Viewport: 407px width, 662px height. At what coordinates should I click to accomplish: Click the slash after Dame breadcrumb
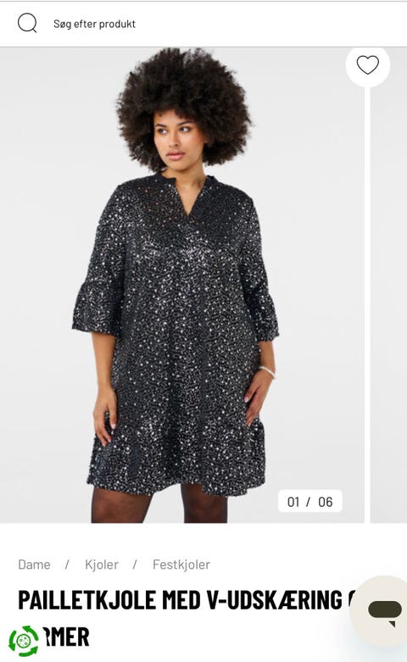[x=67, y=565]
